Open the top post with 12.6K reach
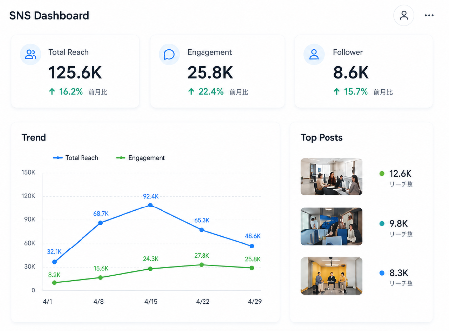The image size is (449, 331). (331, 176)
